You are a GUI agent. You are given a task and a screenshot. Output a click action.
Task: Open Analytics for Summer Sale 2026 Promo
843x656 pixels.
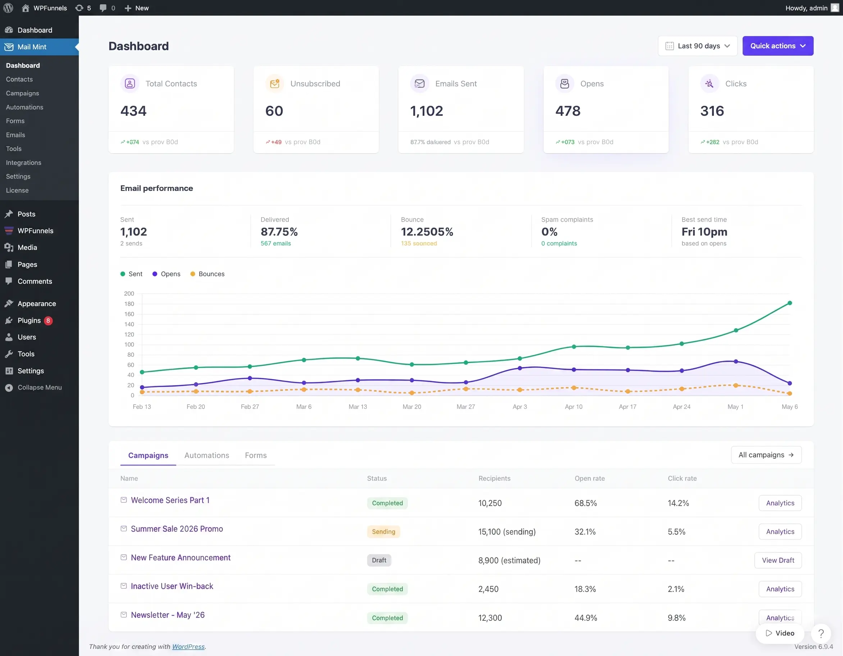(780, 532)
